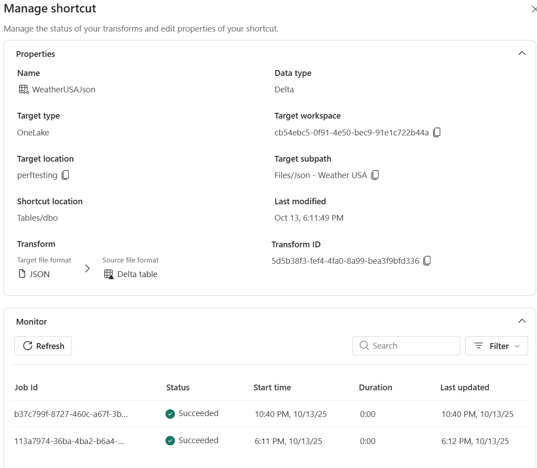
Task: Copy the Files/Json - Weather USA subpath
Action: pos(375,175)
